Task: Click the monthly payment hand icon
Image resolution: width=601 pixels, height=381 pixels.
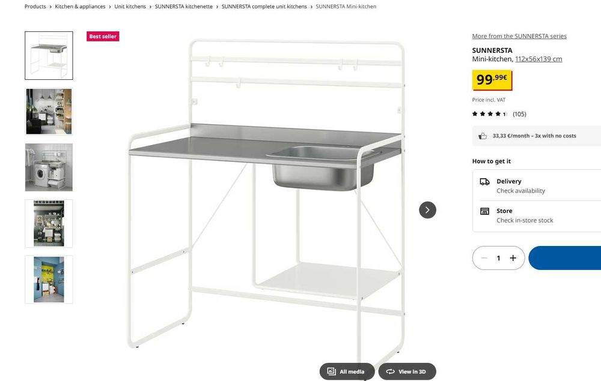Action: [x=483, y=136]
